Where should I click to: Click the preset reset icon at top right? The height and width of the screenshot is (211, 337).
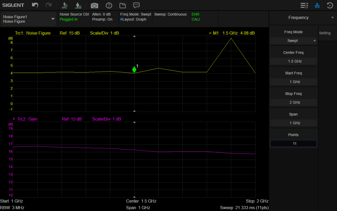coord(329,5)
